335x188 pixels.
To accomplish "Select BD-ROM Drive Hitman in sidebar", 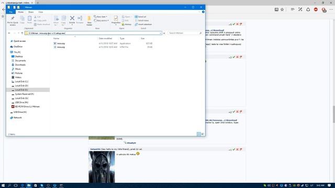I will [27, 107].
